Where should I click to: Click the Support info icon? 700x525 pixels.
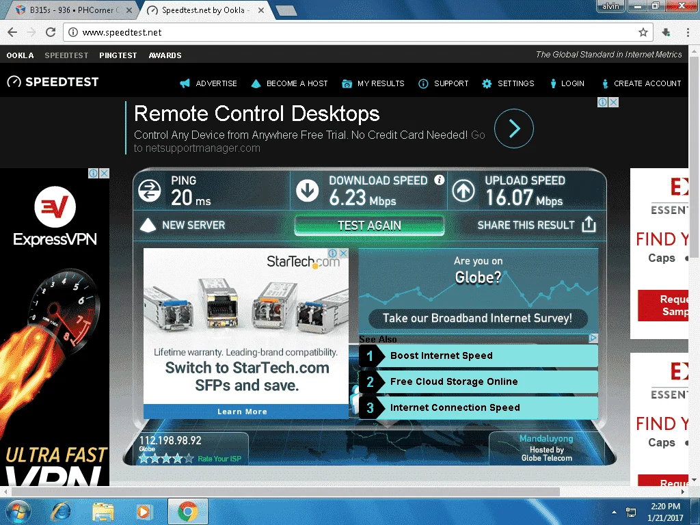tap(423, 83)
